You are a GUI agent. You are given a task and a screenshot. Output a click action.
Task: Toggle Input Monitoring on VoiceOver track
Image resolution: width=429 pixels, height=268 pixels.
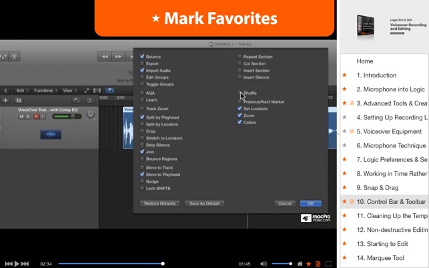43,117
